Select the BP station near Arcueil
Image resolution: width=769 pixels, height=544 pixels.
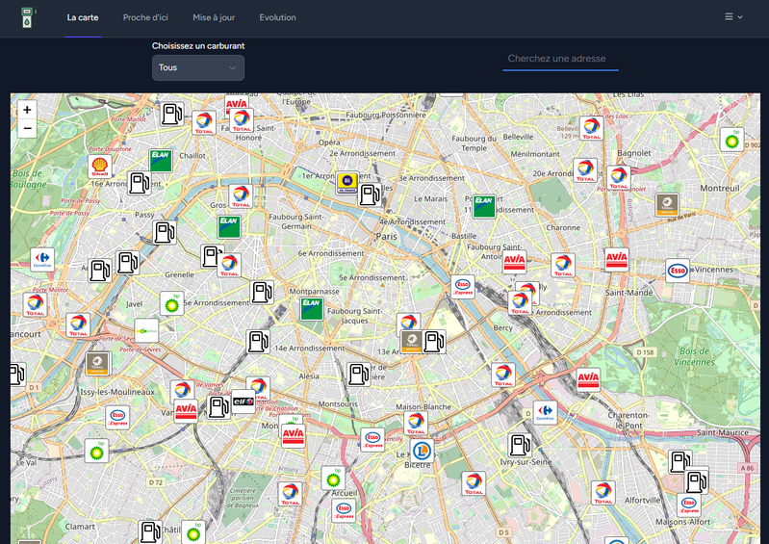(x=333, y=478)
